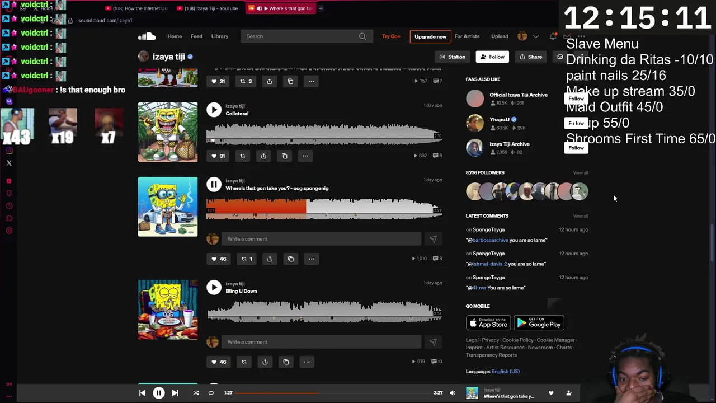Image resolution: width=716 pixels, height=403 pixels.
Task: Share the Collateral track
Action: click(x=263, y=156)
